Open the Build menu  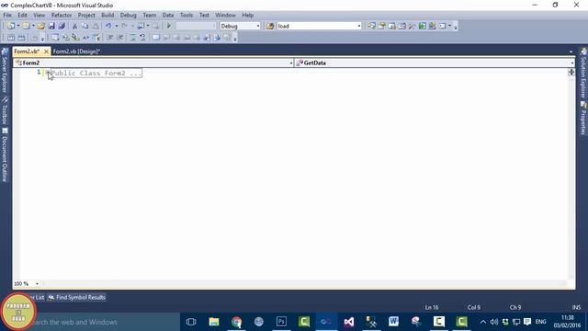pyautogui.click(x=107, y=15)
